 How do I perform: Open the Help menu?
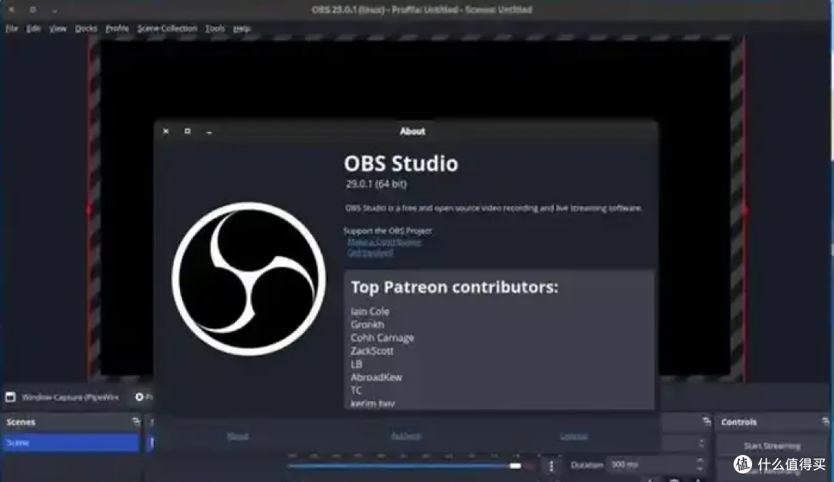click(242, 29)
